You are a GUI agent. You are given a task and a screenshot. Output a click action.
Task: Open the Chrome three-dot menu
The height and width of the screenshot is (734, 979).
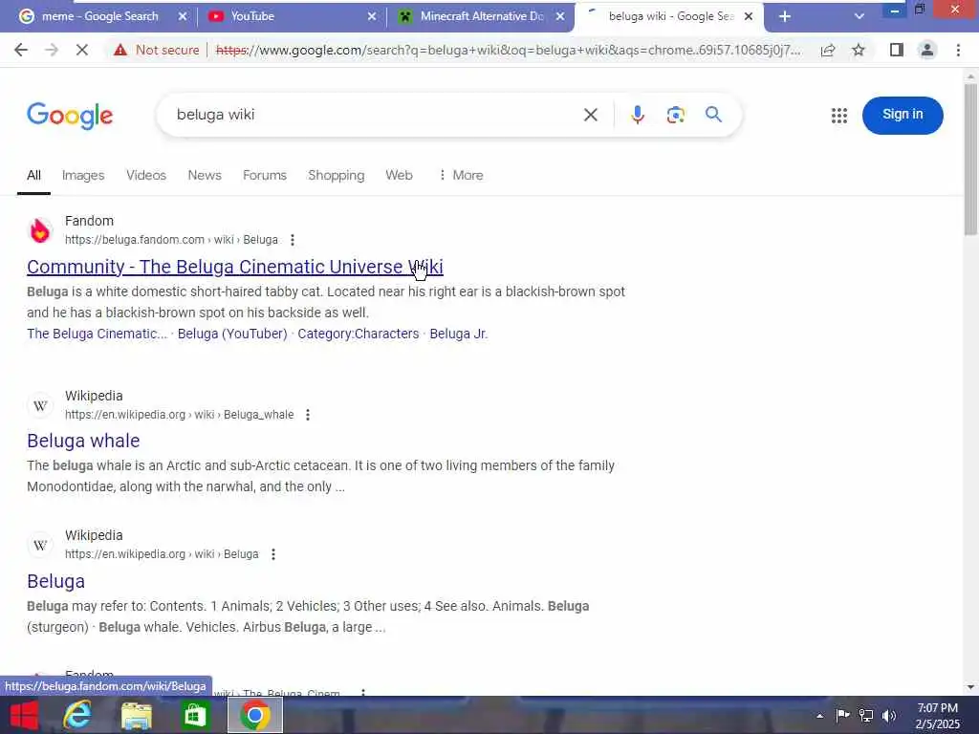[x=958, y=50]
